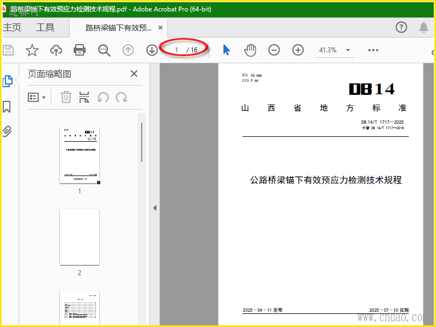
Task: Select the 路桥梁锚下有效预... document tab
Action: (x=118, y=28)
